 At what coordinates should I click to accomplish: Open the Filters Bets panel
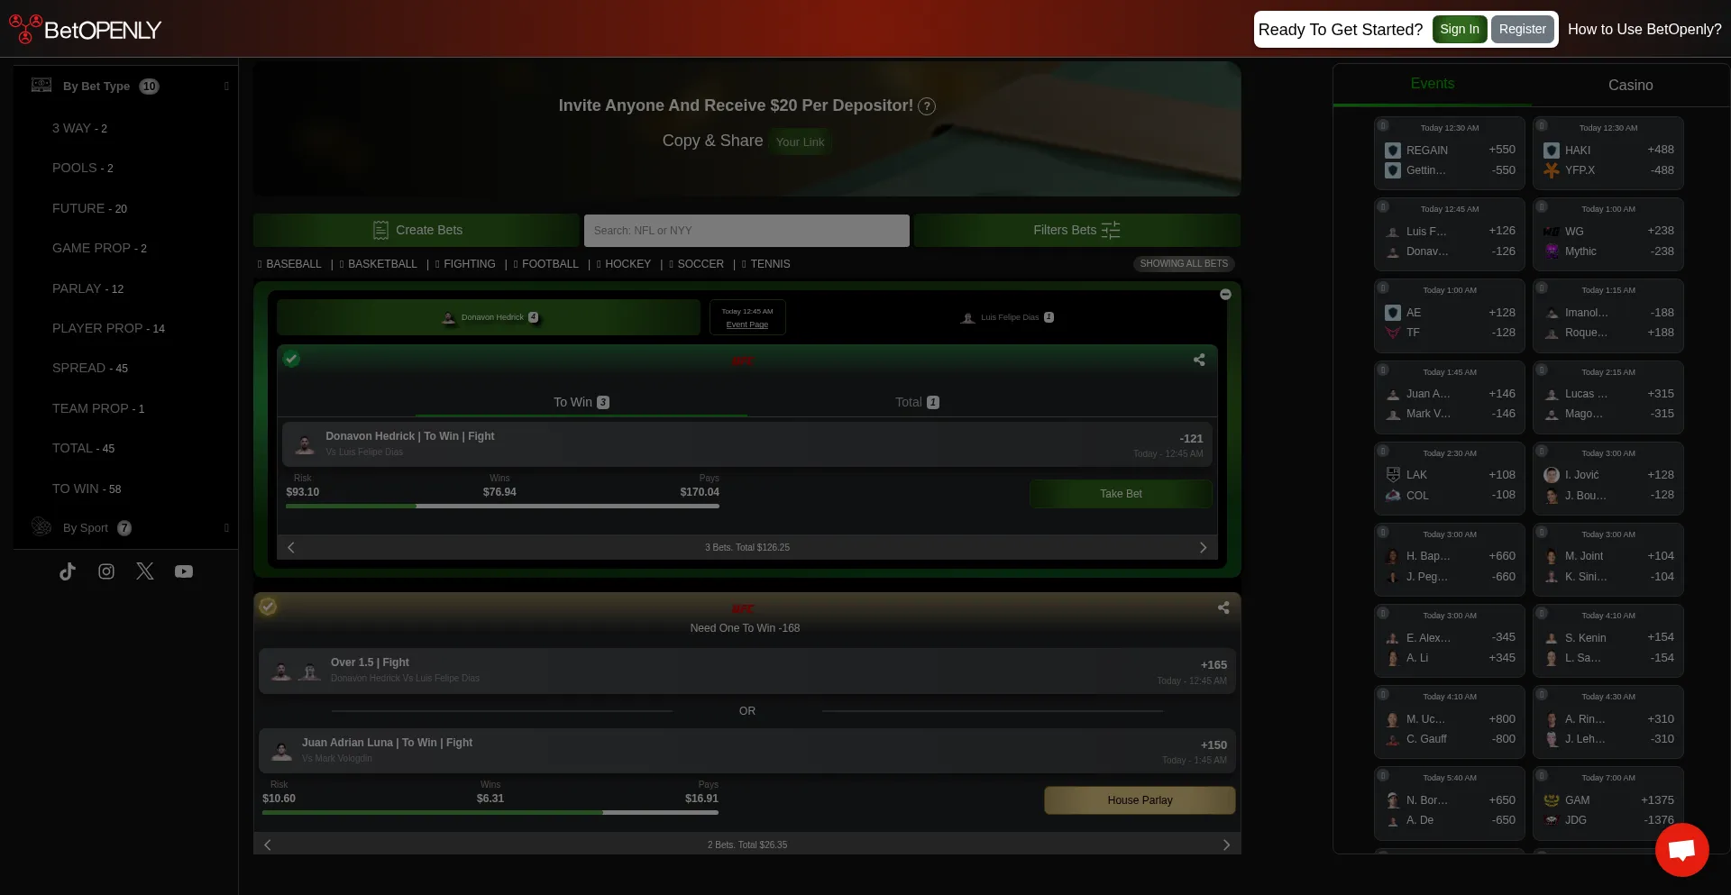(x=1077, y=231)
